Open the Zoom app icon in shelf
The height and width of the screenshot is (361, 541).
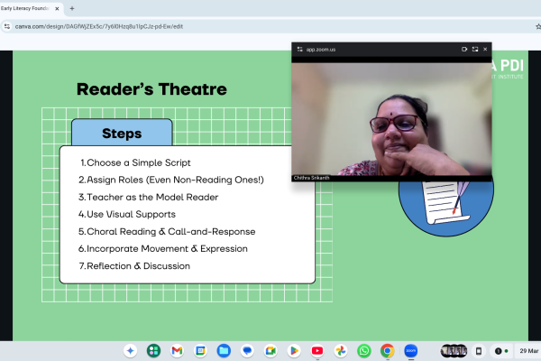click(x=411, y=350)
